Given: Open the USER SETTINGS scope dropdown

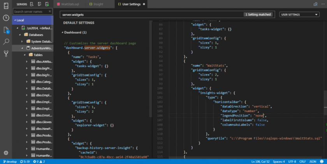Looking at the screenshot, I should (299, 14).
